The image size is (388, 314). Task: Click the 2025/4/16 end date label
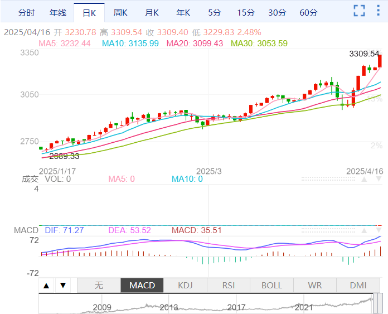pyautogui.click(x=365, y=171)
